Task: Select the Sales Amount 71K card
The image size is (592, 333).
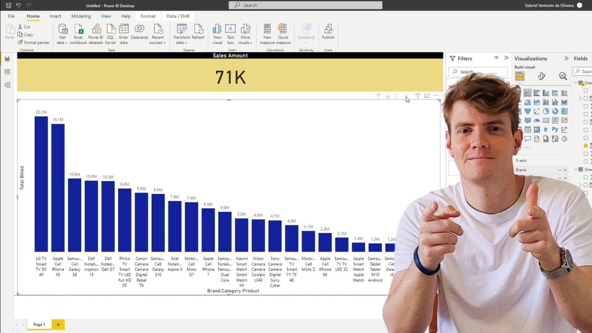Action: (x=230, y=72)
